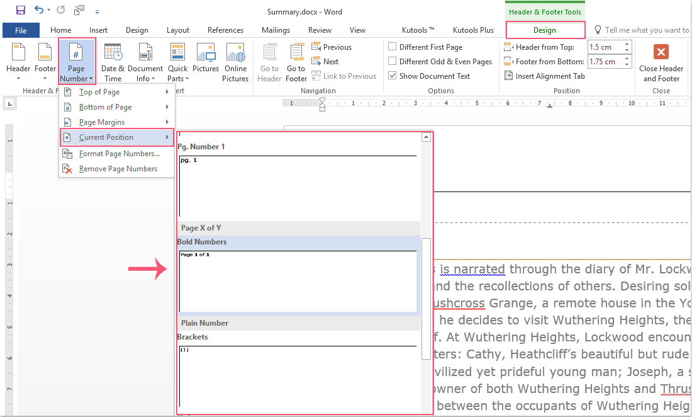The width and height of the screenshot is (692, 417).
Task: Enable Different First Page checkbox
Action: coord(393,47)
